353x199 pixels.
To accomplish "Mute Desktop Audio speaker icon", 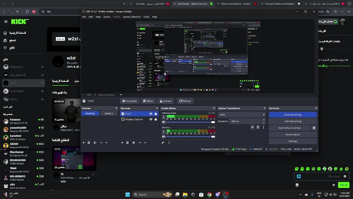I will [x=164, y=122].
